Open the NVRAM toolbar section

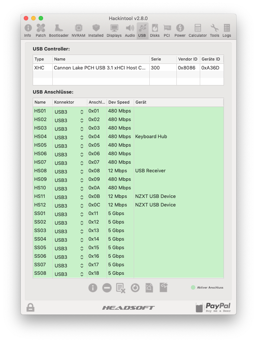click(x=78, y=30)
